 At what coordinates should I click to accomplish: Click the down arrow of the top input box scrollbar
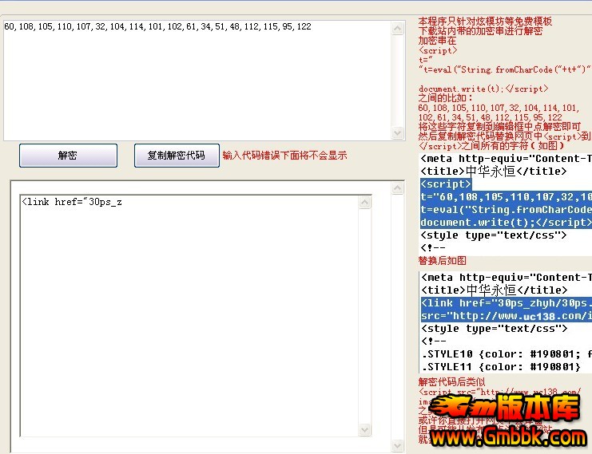coord(398,134)
